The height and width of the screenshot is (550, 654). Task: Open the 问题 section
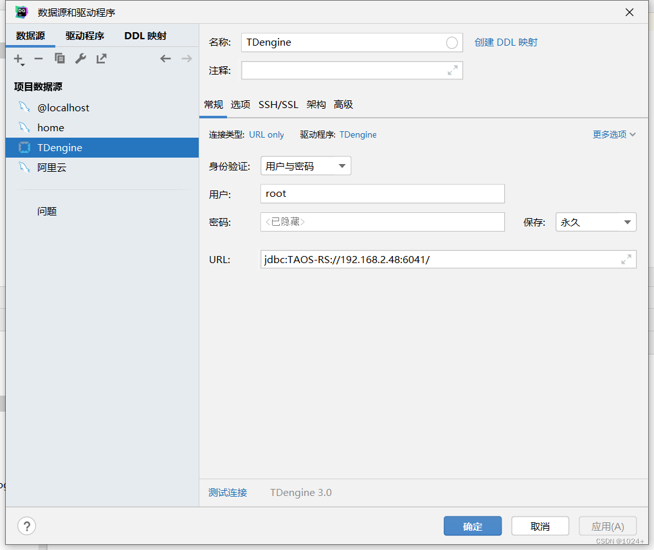[x=47, y=211]
